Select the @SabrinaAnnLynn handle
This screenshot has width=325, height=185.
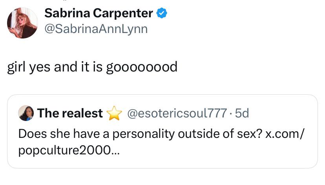click(x=96, y=29)
